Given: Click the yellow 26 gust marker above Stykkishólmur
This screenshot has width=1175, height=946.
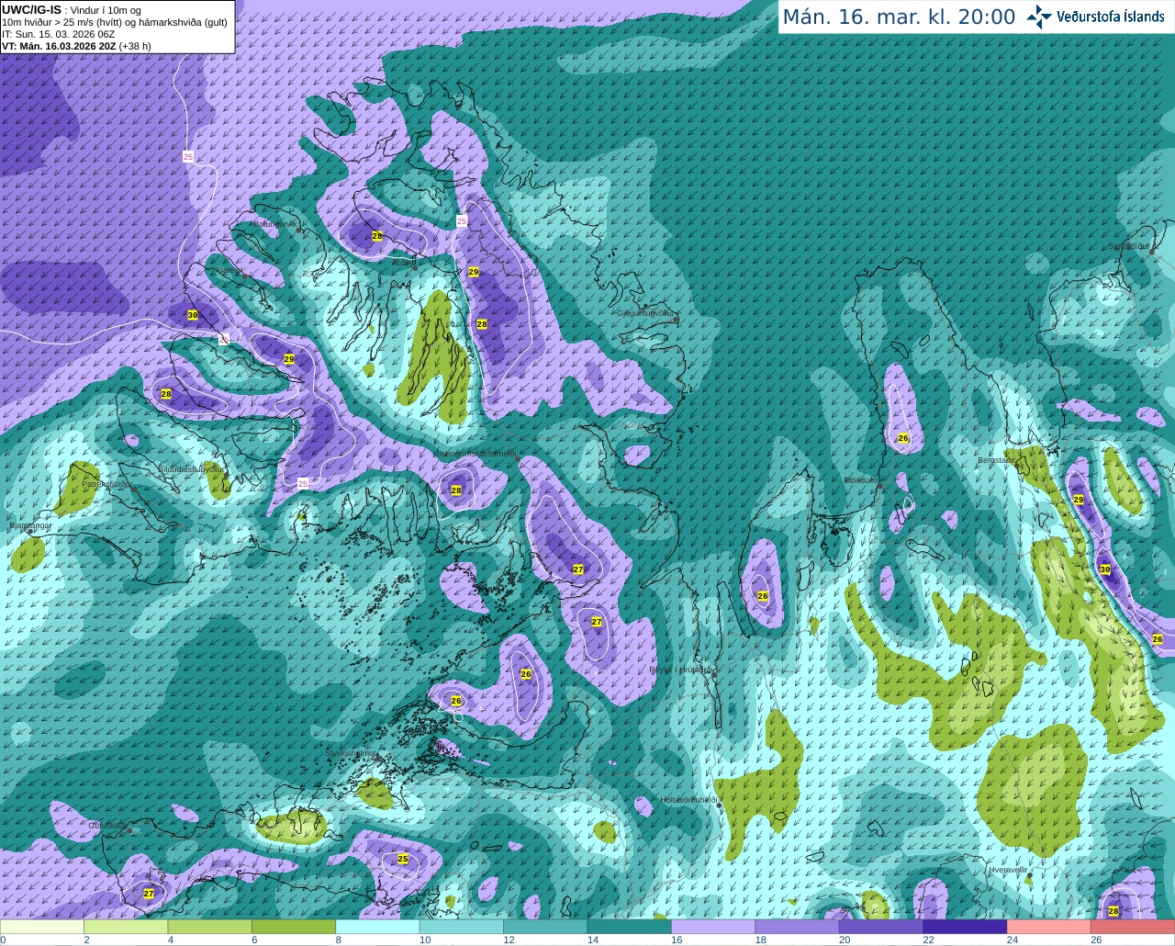Looking at the screenshot, I should (x=456, y=701).
